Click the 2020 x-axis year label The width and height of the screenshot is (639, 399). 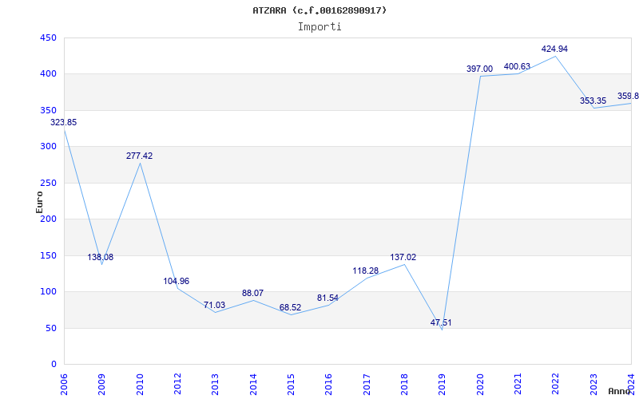point(480,385)
